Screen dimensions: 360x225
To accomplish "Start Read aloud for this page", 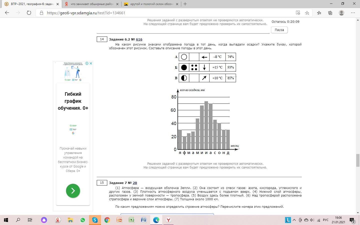I will pos(298,13).
